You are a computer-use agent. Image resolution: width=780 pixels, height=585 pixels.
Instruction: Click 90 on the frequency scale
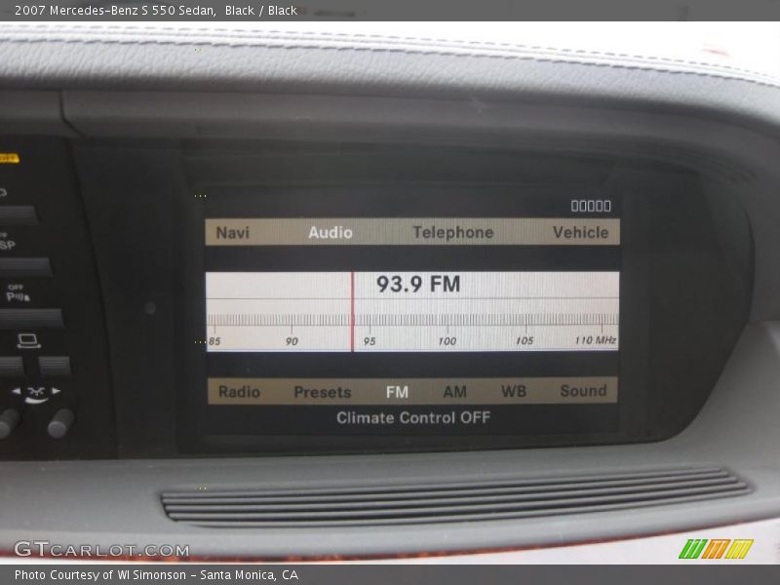[x=292, y=341]
